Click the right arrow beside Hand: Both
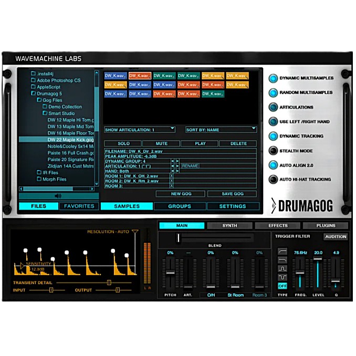This screenshot has height=356, width=356. pyautogui.click(x=177, y=171)
